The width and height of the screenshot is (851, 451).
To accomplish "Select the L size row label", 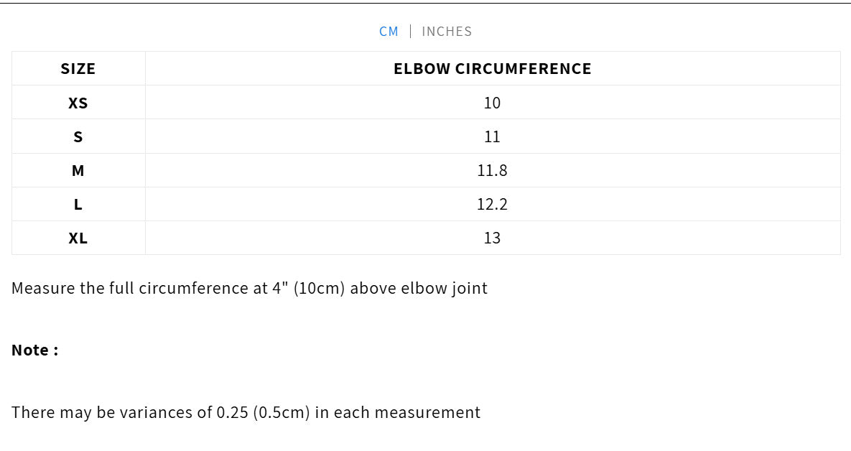I will pyautogui.click(x=78, y=204).
